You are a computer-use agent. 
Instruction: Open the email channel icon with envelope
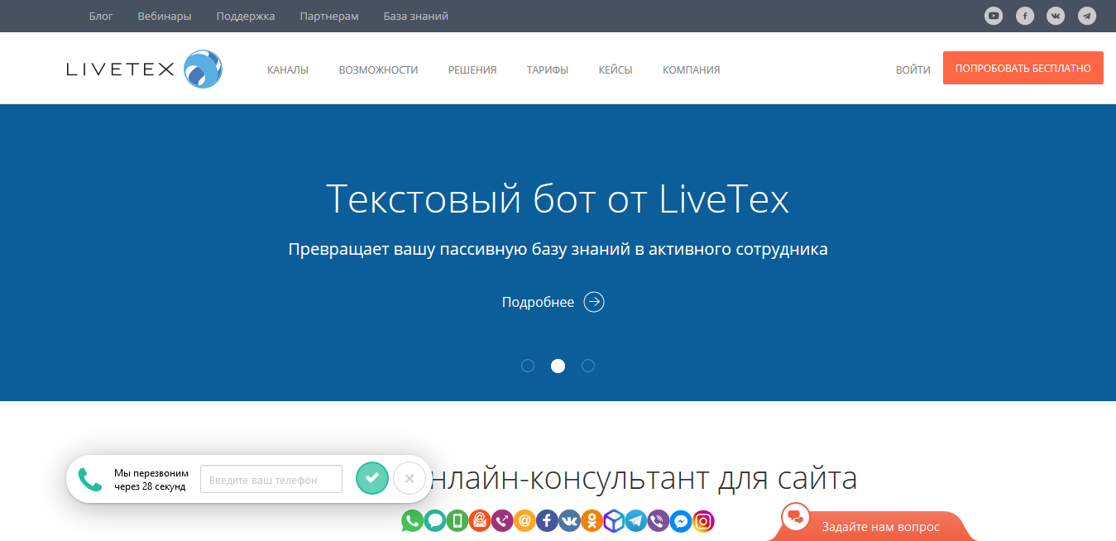point(478,521)
